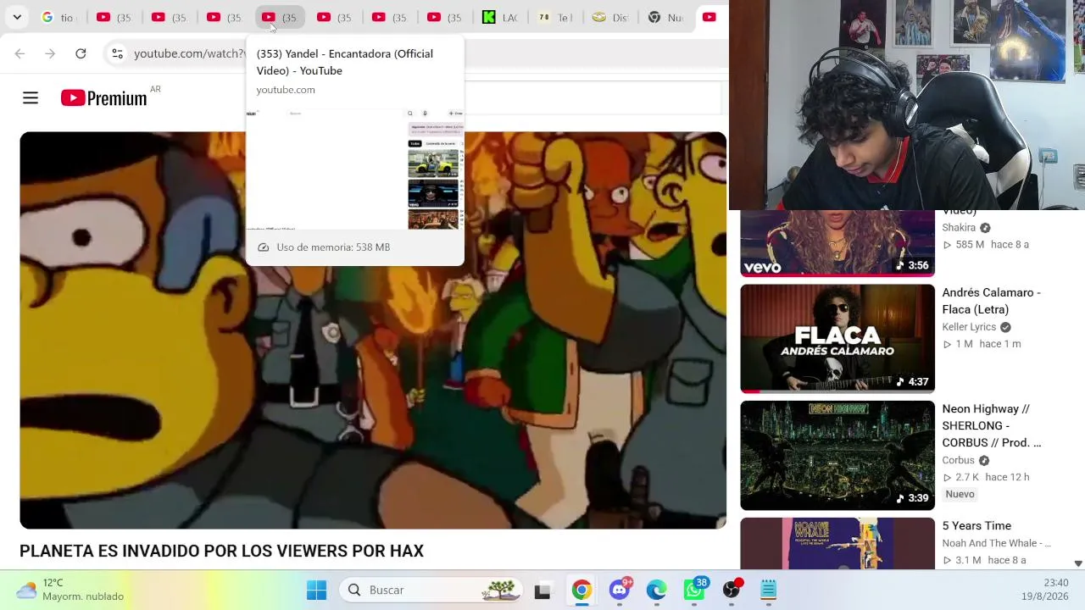Click the 'Nuevo' badge on Neon Highway
1085x610 pixels.
[x=960, y=494]
